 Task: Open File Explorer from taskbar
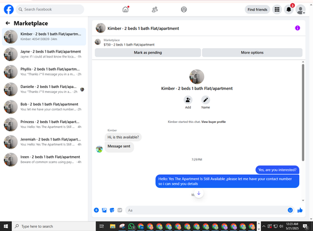coord(113,226)
